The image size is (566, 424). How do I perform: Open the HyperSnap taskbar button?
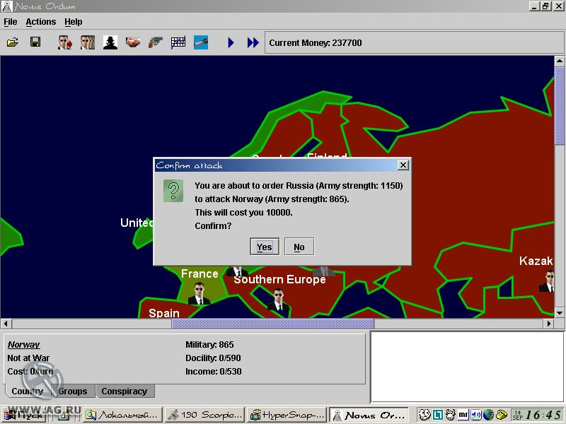[x=287, y=415]
